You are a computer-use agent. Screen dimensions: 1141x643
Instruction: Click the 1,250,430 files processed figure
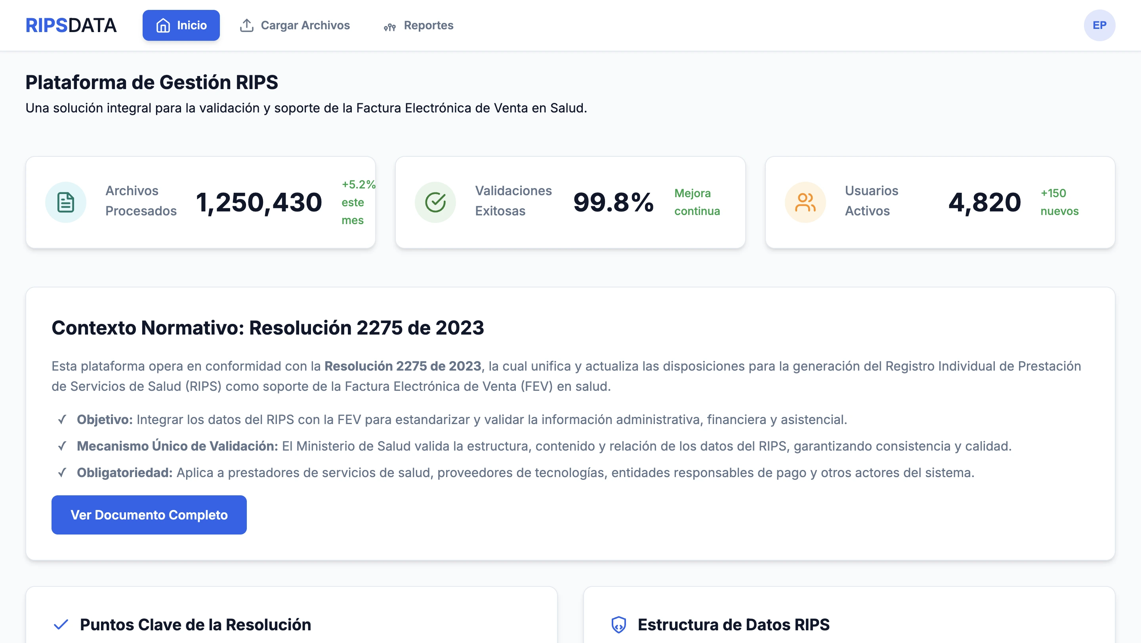[259, 202]
